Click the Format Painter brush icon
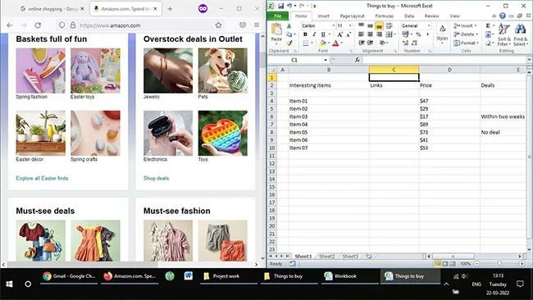 289,43
